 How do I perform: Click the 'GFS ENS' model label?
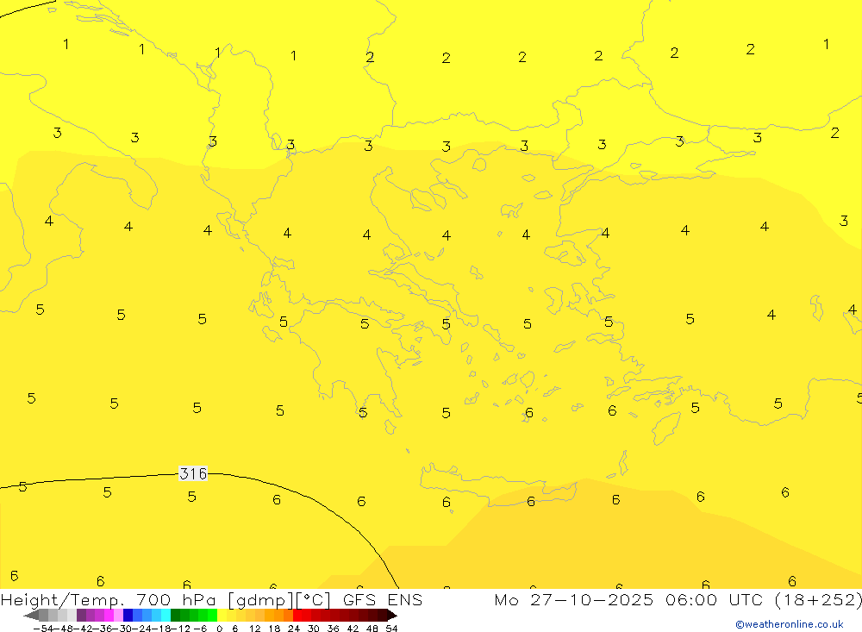coord(383,599)
